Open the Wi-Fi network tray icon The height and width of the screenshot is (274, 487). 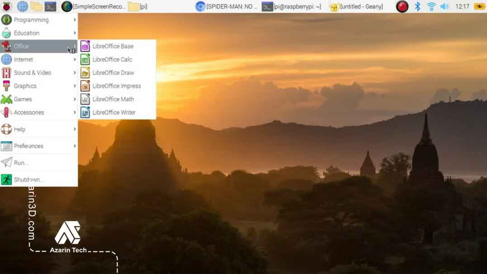pyautogui.click(x=431, y=6)
